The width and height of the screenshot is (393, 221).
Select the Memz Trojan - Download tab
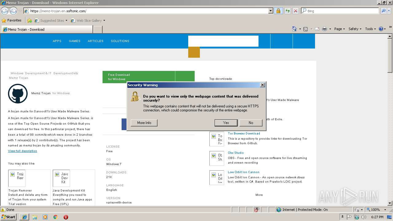[47, 29]
